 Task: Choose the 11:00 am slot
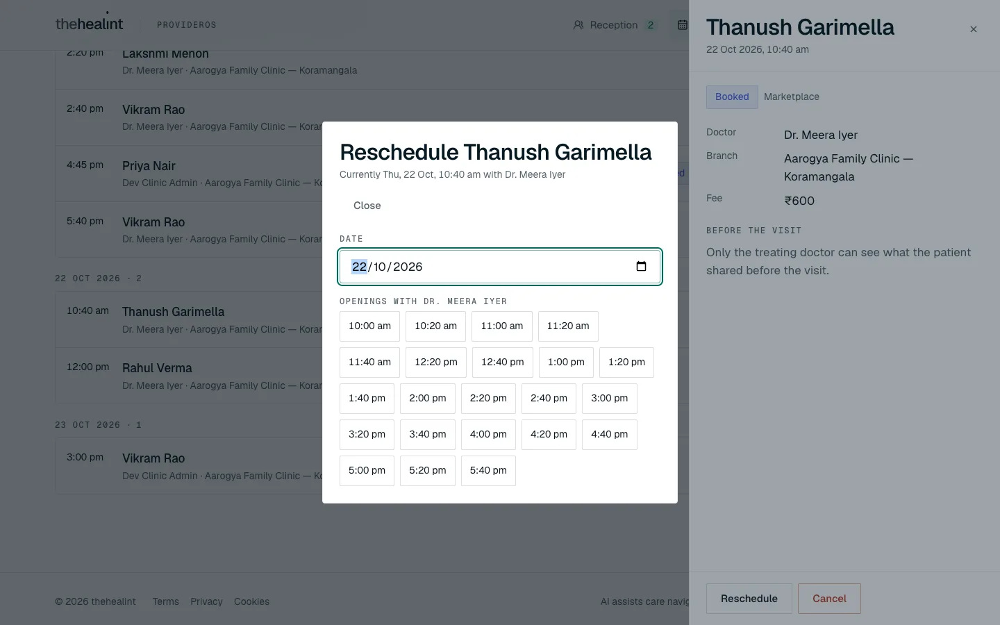502,326
